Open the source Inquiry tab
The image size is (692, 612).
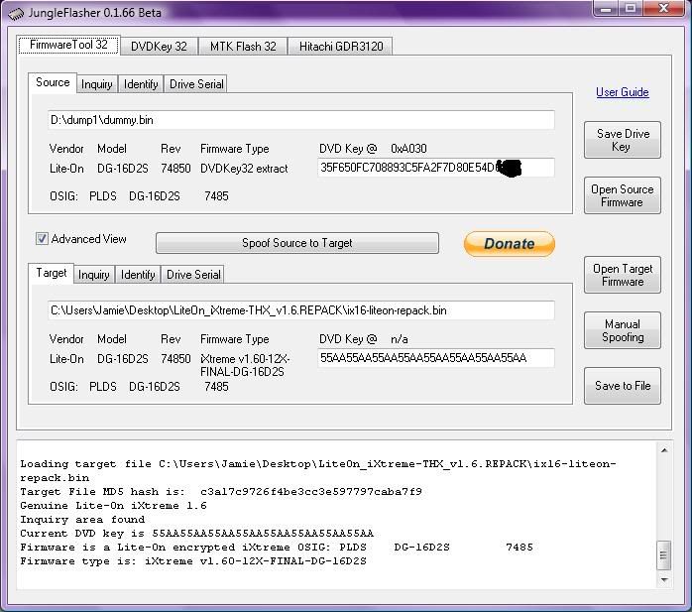[96, 84]
